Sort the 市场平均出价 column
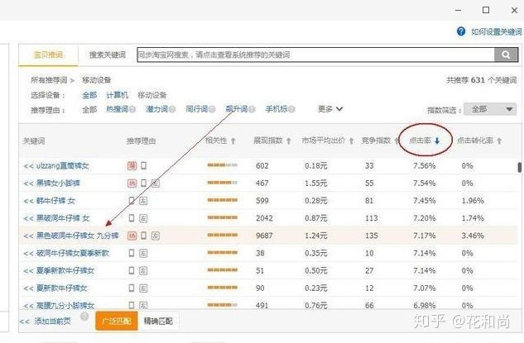This screenshot has width=524, height=343. [351, 141]
